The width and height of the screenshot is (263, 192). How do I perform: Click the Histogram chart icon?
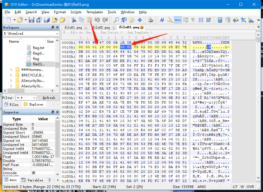tap(251, 20)
